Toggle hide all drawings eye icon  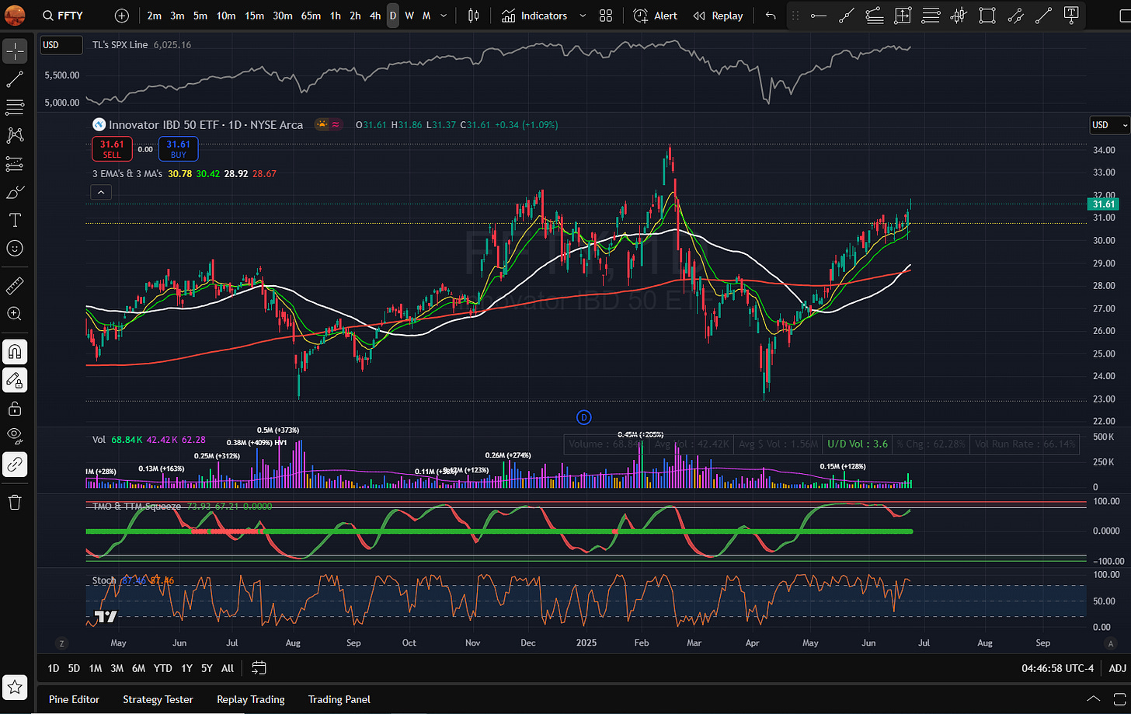[x=15, y=437]
